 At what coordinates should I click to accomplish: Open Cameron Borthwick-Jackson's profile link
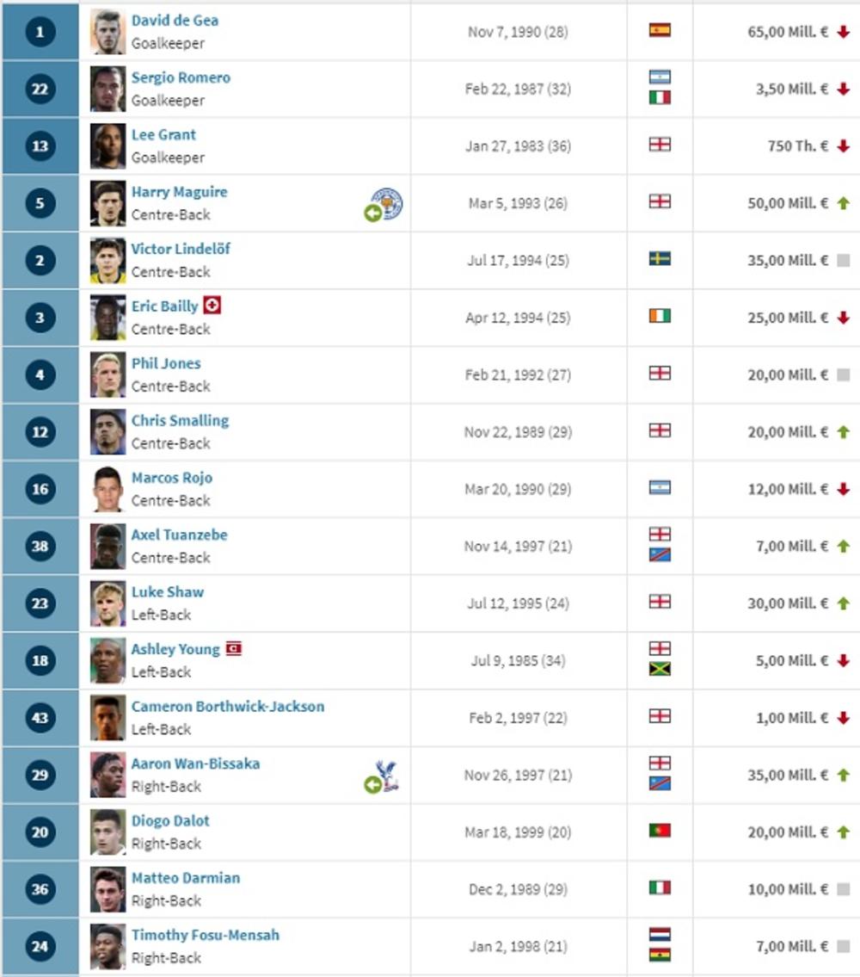coord(227,706)
